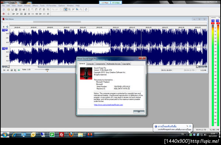221x145 pixels.
Task: Pause playback in the transport toolbar
Action: point(21,14)
